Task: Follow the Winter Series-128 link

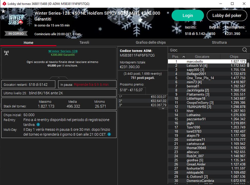Action: 63,51
